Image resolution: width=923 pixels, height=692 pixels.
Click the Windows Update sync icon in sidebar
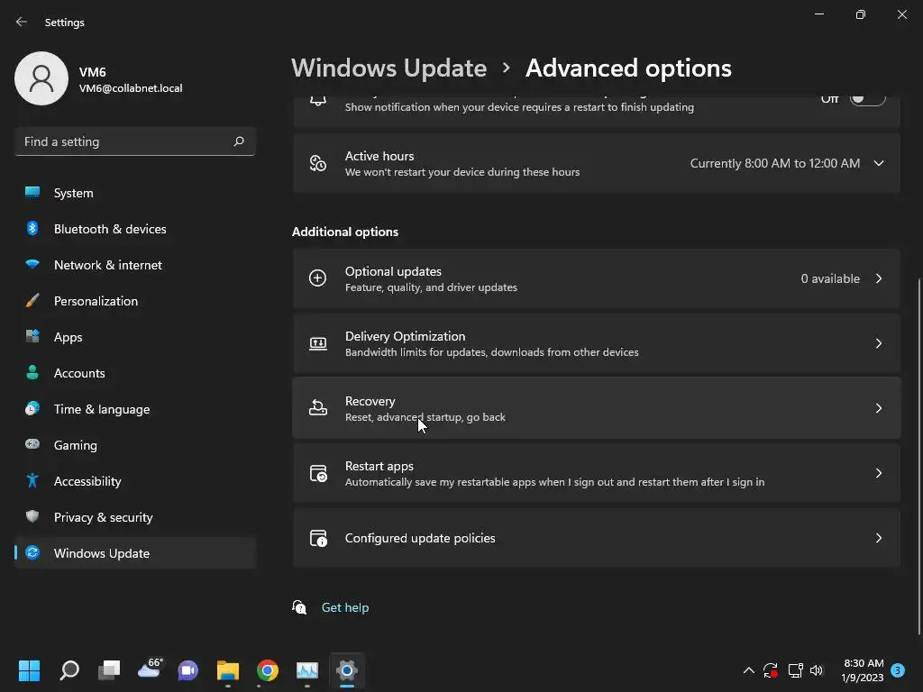tap(32, 552)
